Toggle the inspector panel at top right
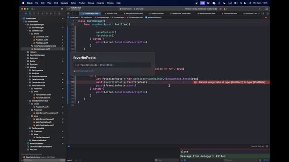 [x=266, y=9]
